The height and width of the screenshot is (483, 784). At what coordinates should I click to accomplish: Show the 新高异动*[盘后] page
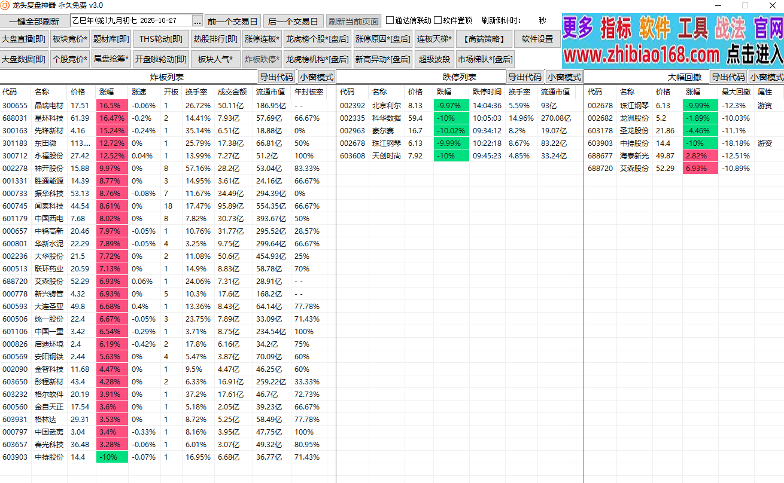pos(383,59)
